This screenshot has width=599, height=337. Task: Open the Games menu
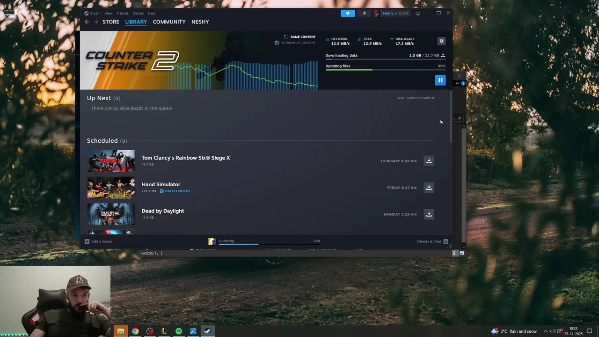click(x=138, y=13)
